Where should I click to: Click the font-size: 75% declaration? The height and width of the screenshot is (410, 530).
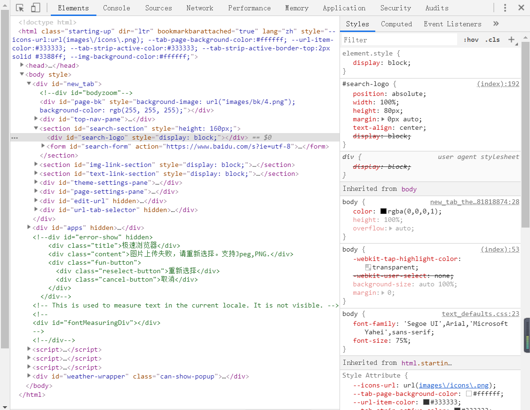381,341
